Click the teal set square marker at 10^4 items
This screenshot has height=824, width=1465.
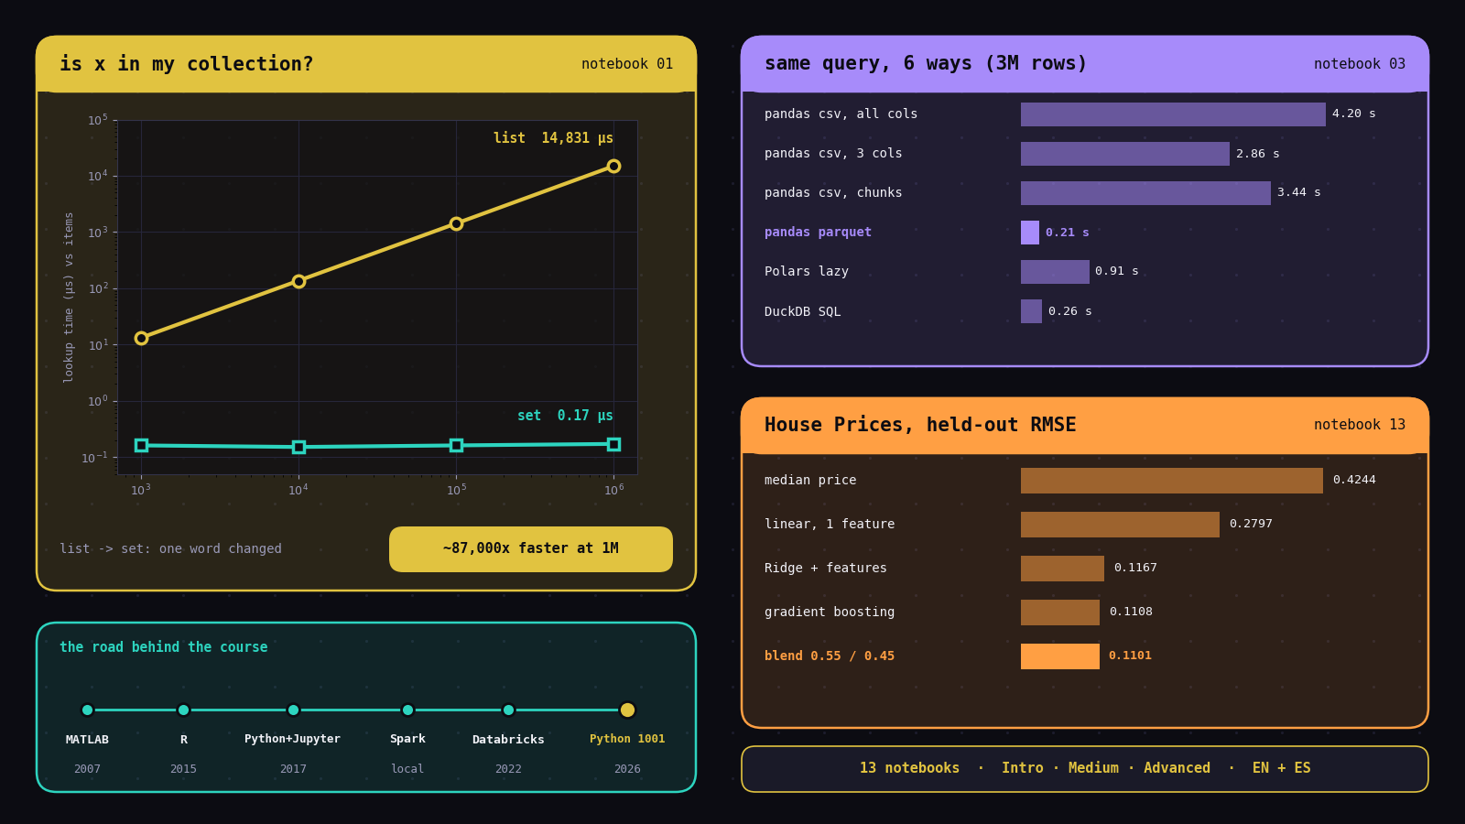coord(298,447)
